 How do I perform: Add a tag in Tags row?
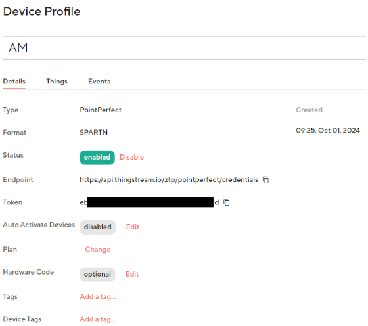[98, 296]
